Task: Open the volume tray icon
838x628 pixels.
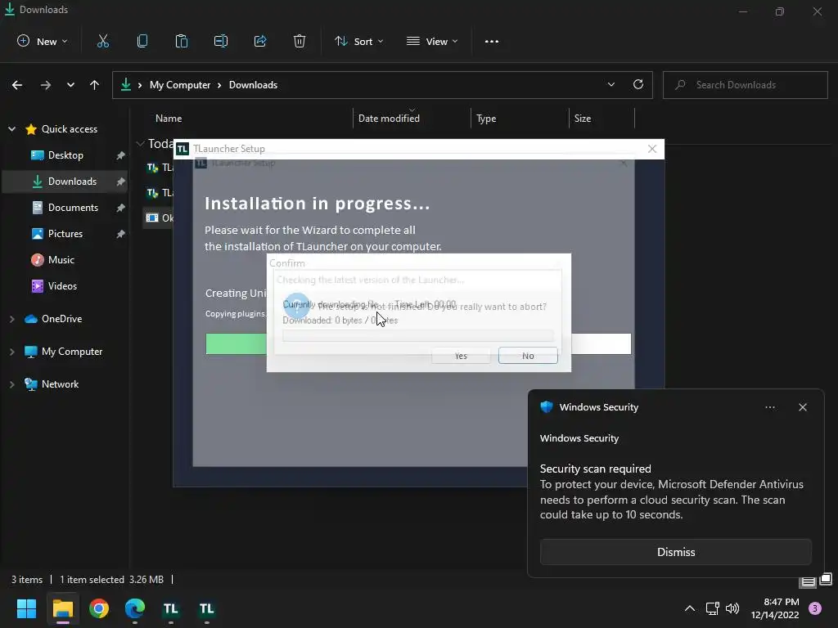Action: pos(732,608)
